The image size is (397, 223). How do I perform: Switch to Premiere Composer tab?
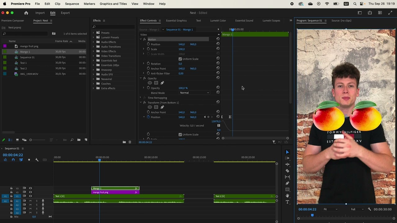click(13, 20)
